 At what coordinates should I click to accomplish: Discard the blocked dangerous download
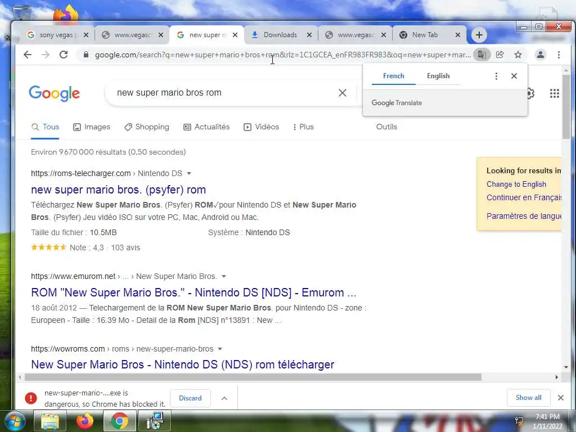(190, 398)
